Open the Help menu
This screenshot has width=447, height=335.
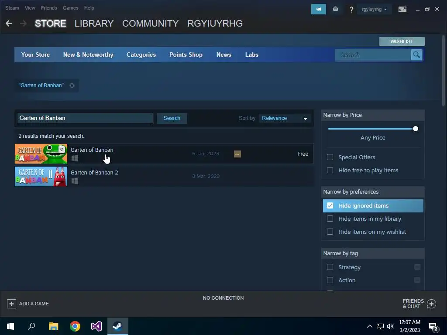pyautogui.click(x=89, y=8)
